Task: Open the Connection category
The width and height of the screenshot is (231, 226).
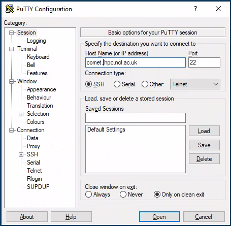Action: pos(30,130)
